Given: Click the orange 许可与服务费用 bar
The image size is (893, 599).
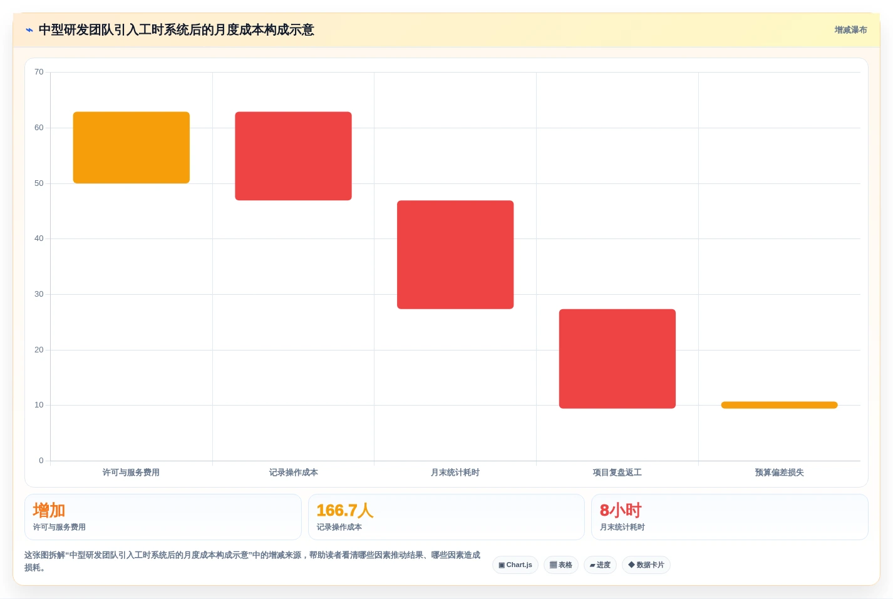Looking at the screenshot, I should (x=132, y=148).
